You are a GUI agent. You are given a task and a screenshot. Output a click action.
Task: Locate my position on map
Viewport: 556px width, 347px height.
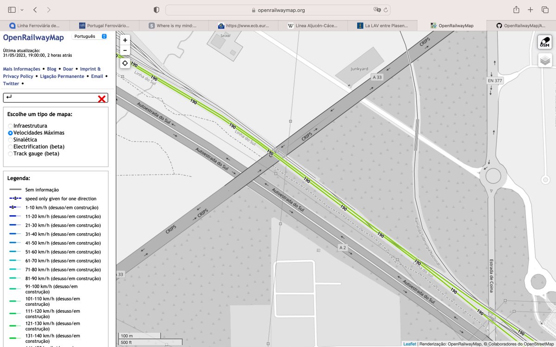(x=125, y=63)
